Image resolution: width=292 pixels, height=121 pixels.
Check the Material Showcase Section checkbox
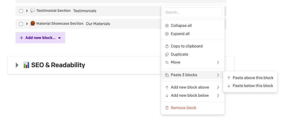click(x=21, y=24)
